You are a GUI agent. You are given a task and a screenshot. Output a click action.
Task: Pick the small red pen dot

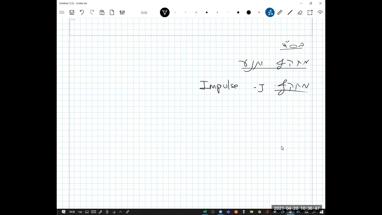coord(175,13)
